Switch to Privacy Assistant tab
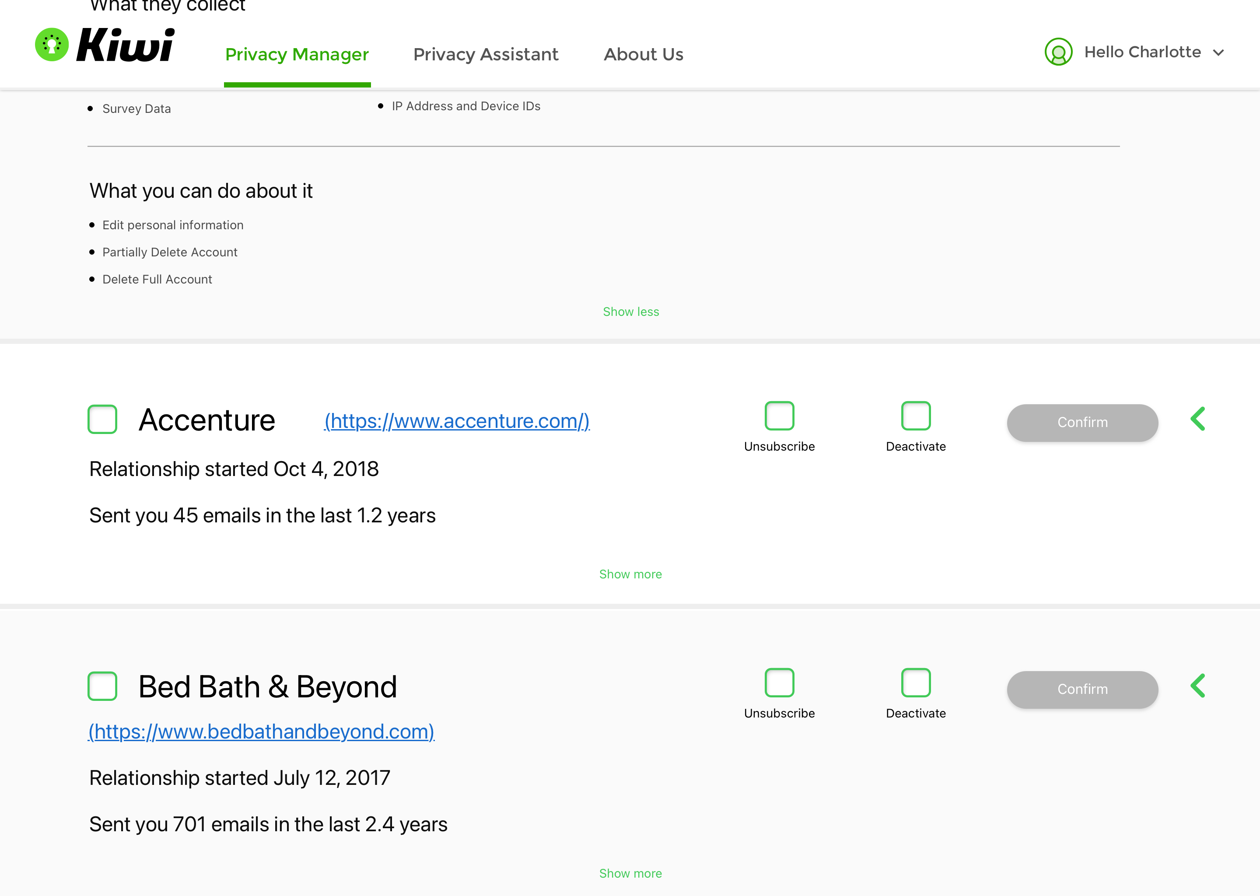Screen dimensions: 1260x896 pos(486,54)
